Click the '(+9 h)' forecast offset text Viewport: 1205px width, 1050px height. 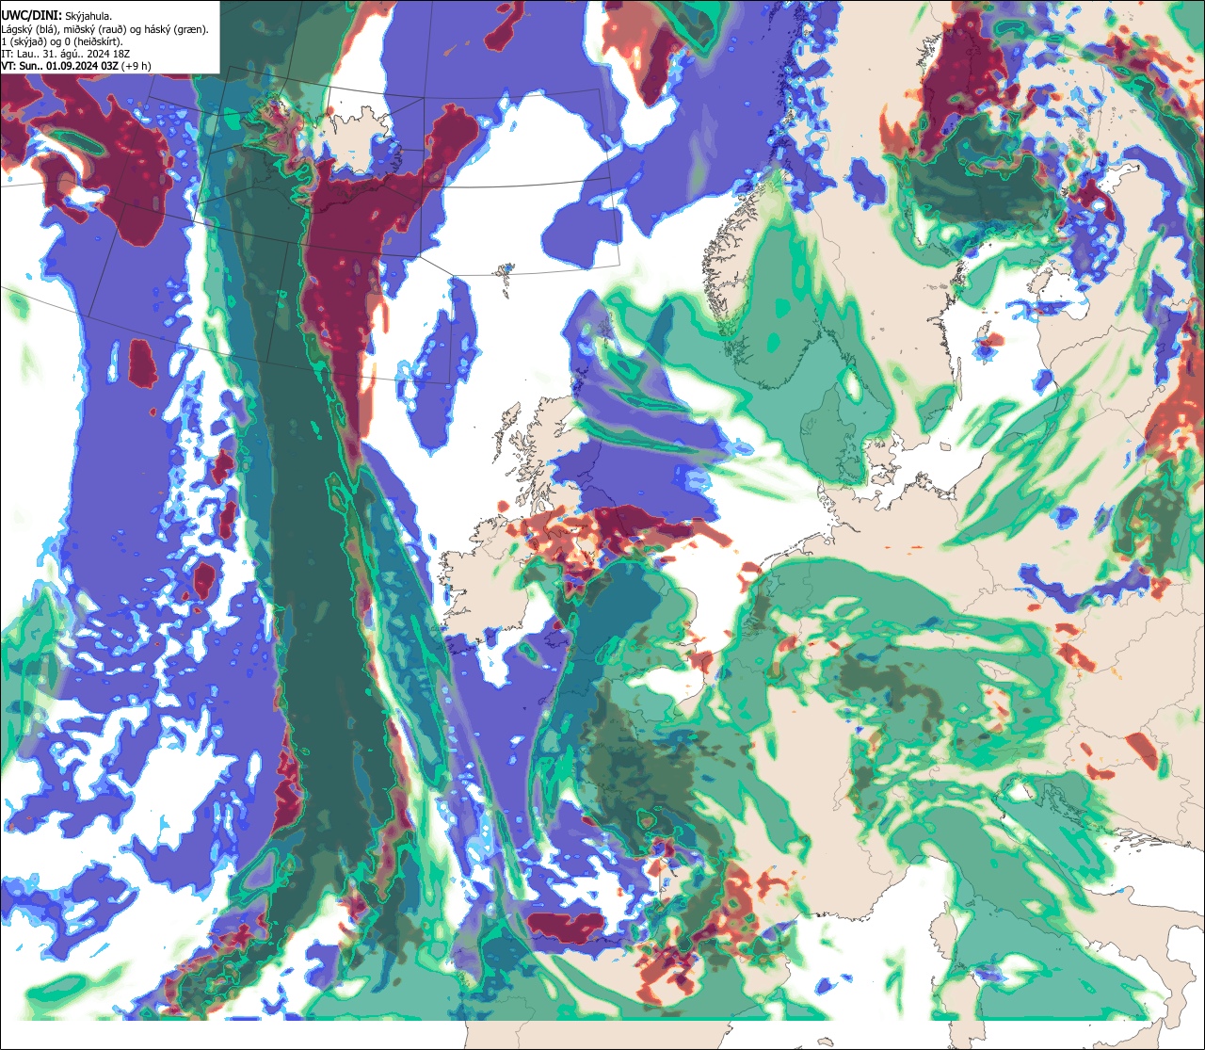(136, 66)
